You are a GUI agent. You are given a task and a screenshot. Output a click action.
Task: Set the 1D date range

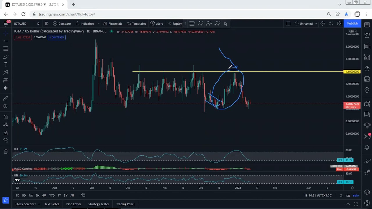pos(17,195)
